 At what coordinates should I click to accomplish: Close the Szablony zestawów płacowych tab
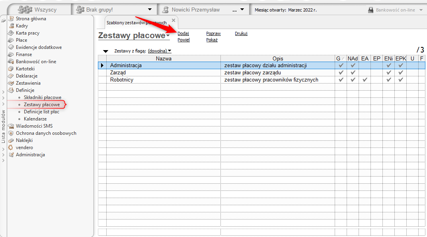[173, 20]
